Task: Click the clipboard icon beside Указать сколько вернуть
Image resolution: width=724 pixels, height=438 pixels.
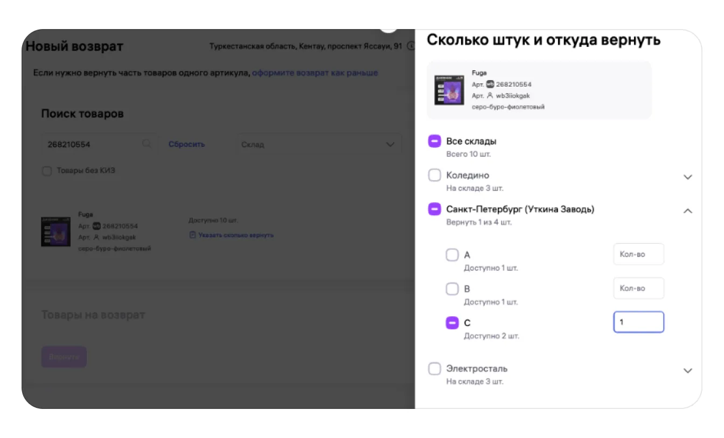Action: tap(192, 235)
